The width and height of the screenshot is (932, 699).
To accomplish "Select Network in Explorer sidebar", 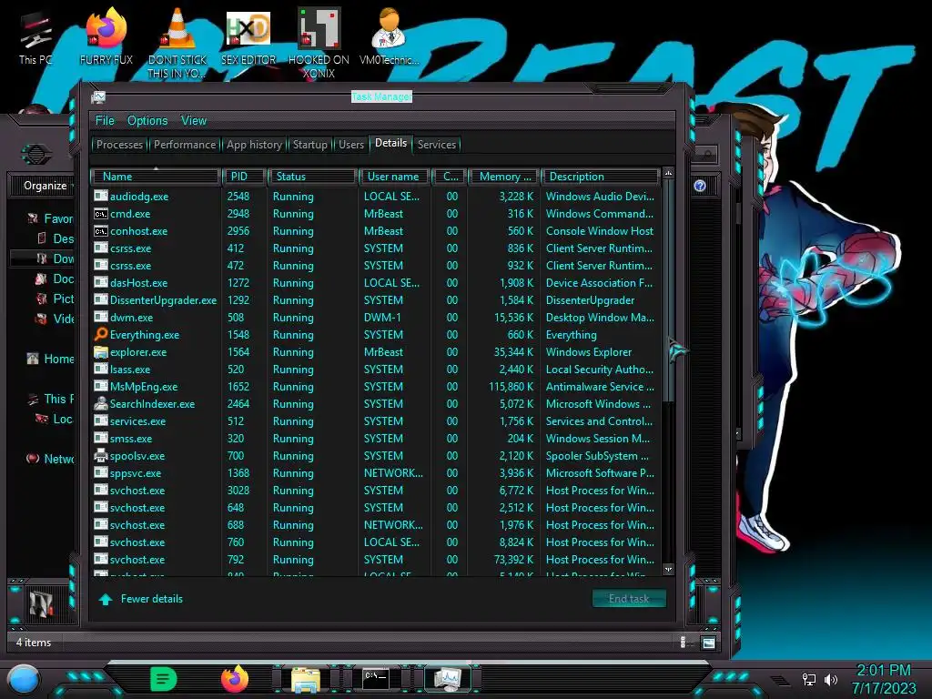I will pyautogui.click(x=51, y=459).
